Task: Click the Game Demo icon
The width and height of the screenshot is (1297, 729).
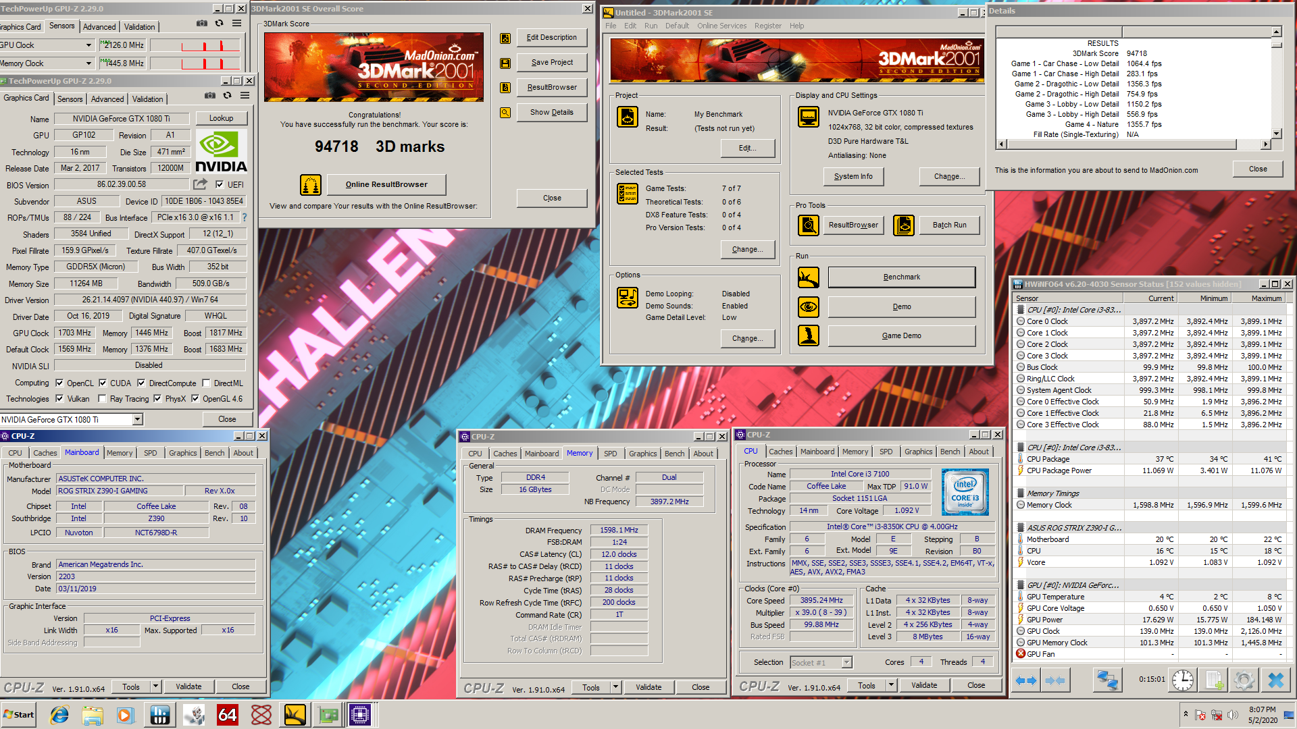Action: coord(809,335)
